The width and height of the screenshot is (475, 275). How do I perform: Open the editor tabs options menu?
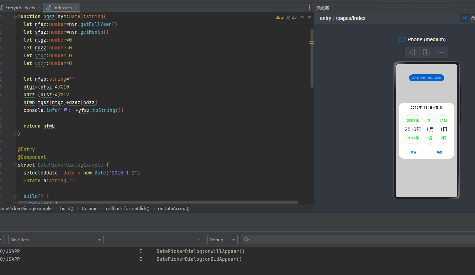[x=309, y=7]
